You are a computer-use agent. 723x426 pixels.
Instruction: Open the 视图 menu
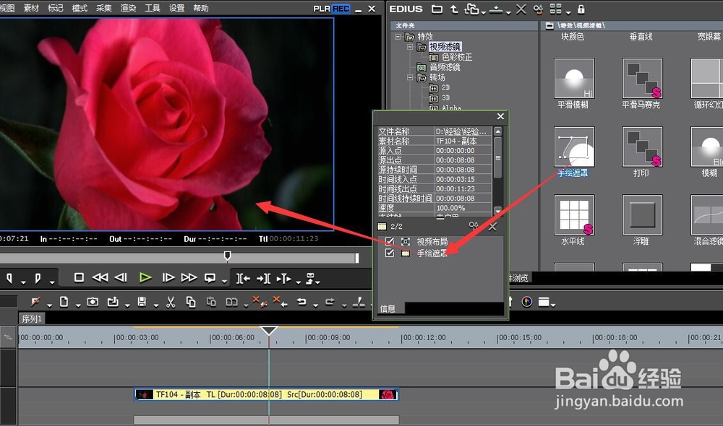coord(7,8)
